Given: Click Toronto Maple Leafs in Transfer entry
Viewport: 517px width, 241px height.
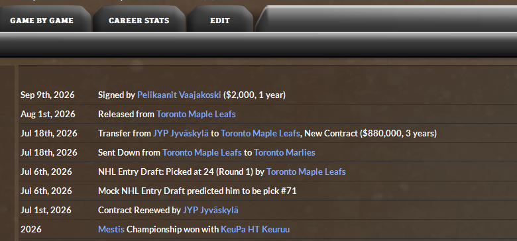Looking at the screenshot, I should (260, 133).
